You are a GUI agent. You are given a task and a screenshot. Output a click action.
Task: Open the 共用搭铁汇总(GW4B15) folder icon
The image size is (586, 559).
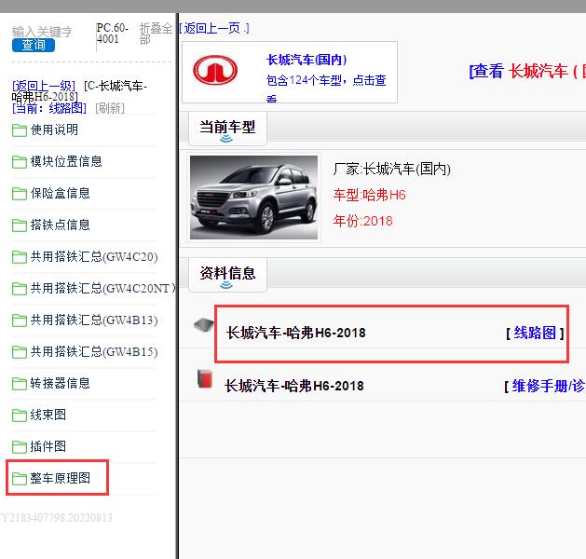pyautogui.click(x=19, y=351)
